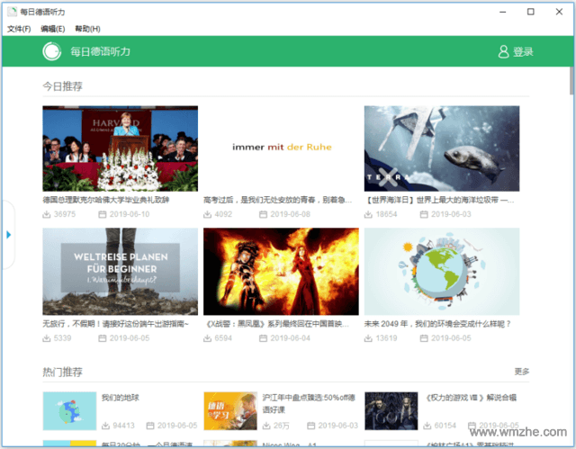The image size is (576, 449).
Task: Open the 'immer mit der Ruhe' thumbnail
Action: (x=281, y=148)
